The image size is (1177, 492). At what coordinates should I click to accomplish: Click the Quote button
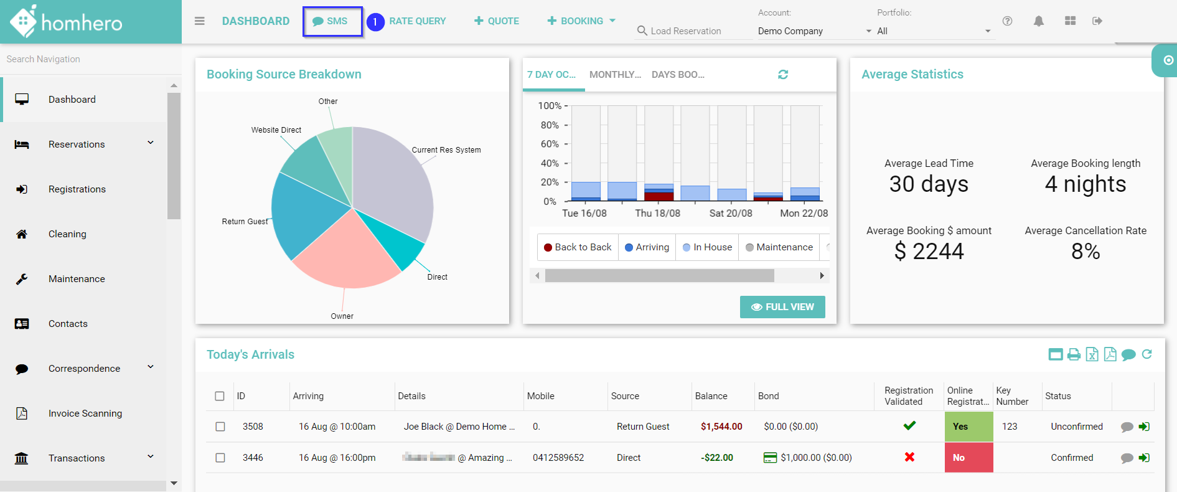click(x=497, y=21)
